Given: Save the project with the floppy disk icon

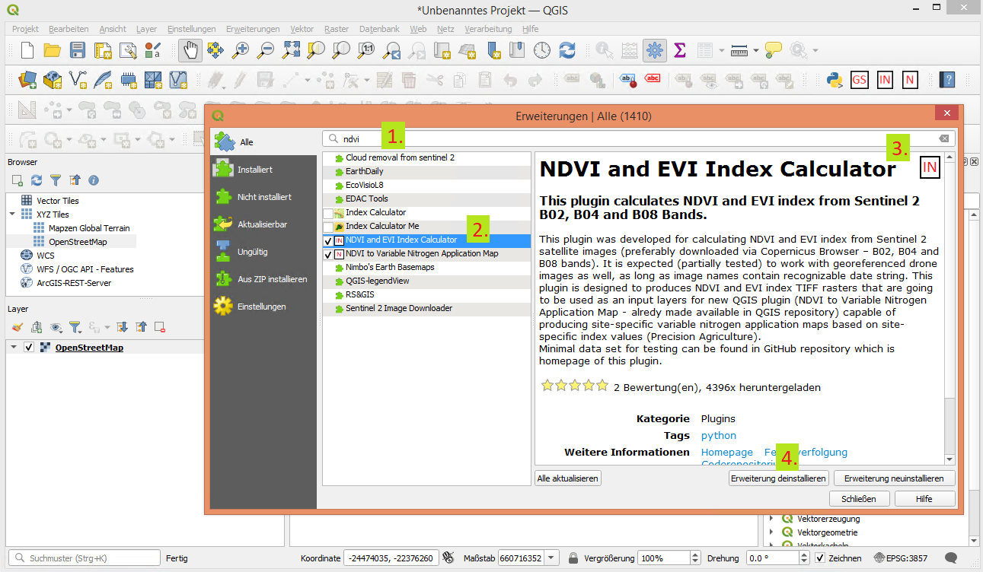Looking at the screenshot, I should point(78,51).
